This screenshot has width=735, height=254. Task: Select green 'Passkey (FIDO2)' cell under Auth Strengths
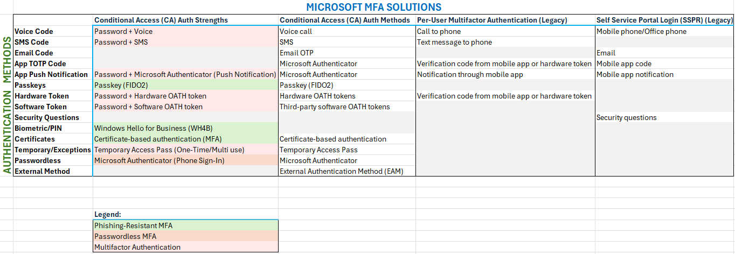point(185,85)
